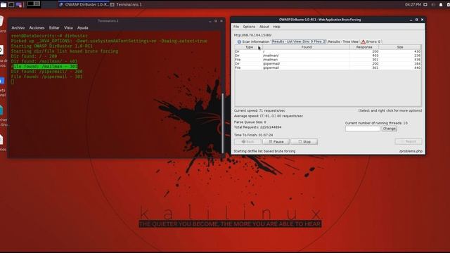Click the 04:27 PM clock in the panel
450x253 pixels.
(x=413, y=5)
